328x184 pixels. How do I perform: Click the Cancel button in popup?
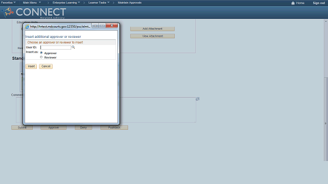pos(46,66)
